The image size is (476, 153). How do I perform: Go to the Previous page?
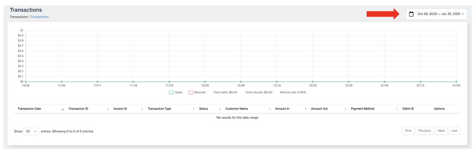424,130
